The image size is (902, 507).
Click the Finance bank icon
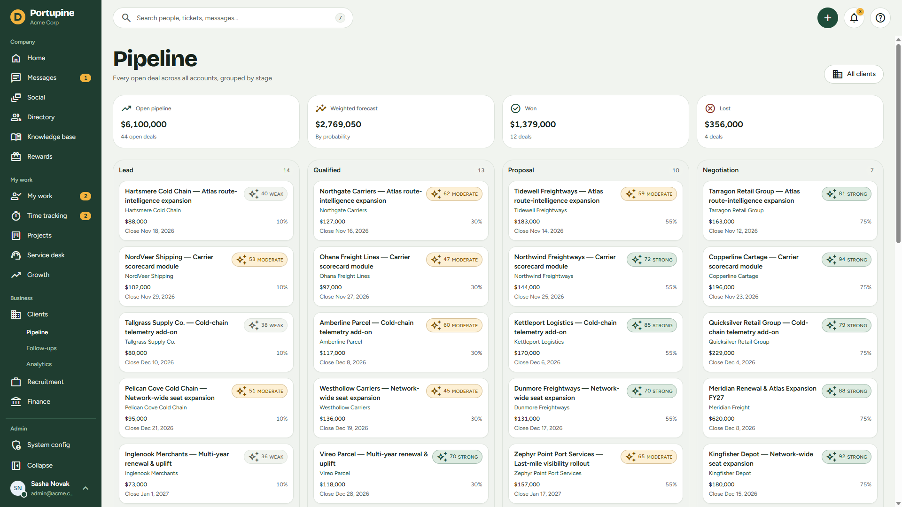[16, 402]
